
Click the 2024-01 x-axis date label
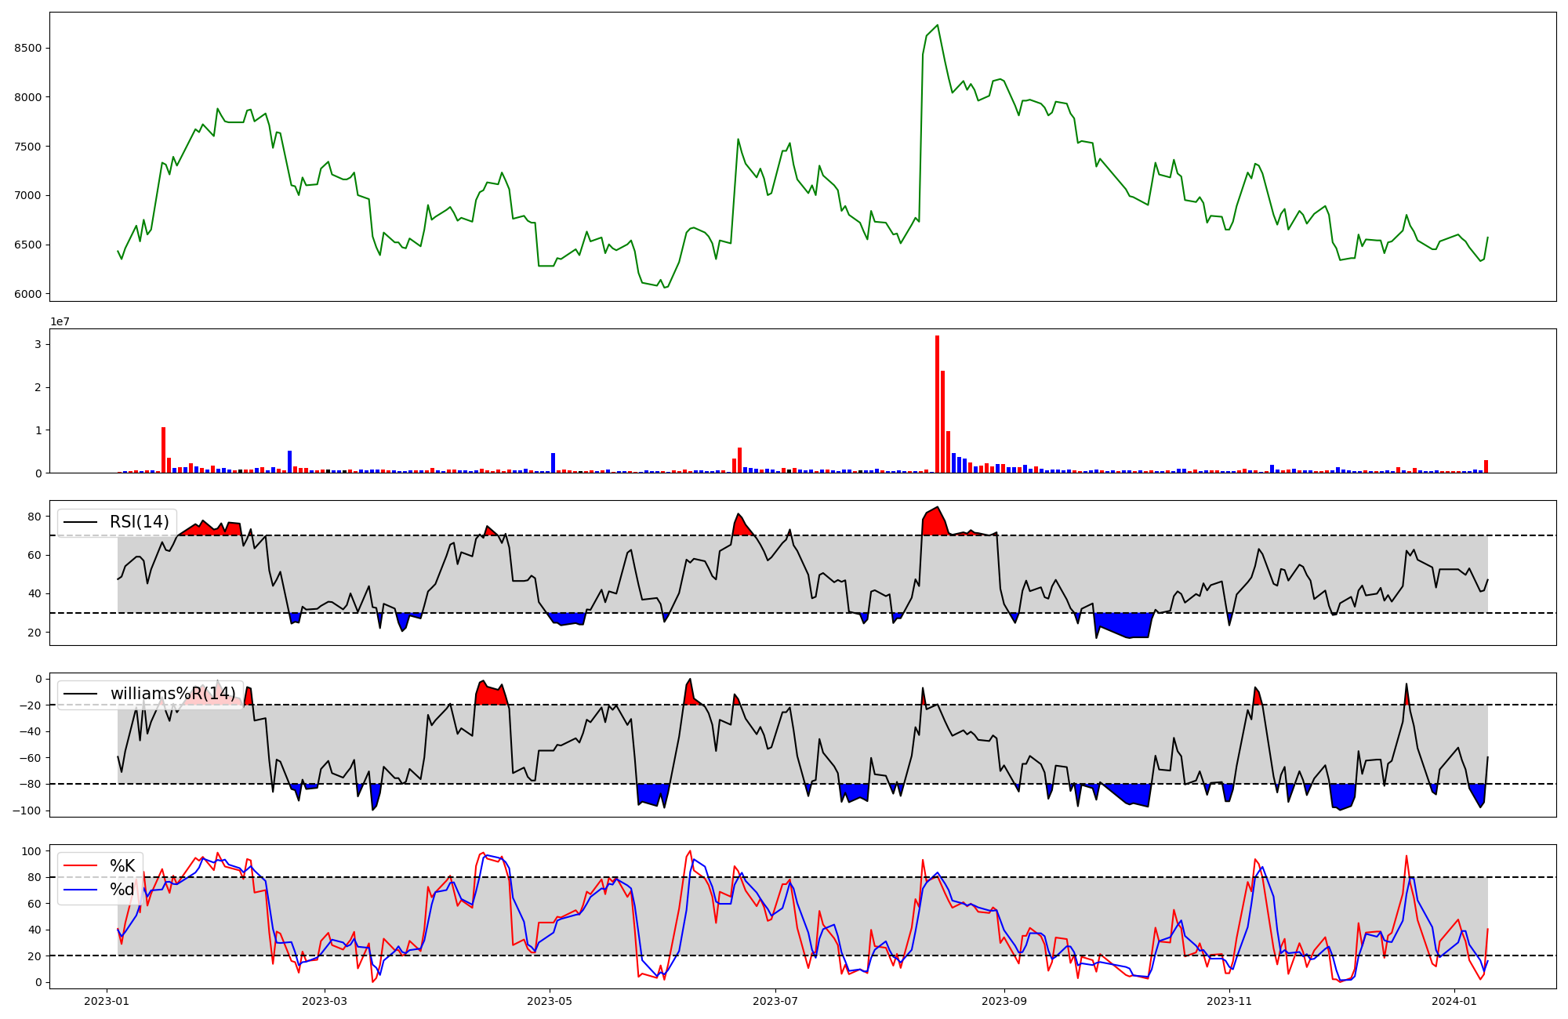[x=1454, y=1001]
